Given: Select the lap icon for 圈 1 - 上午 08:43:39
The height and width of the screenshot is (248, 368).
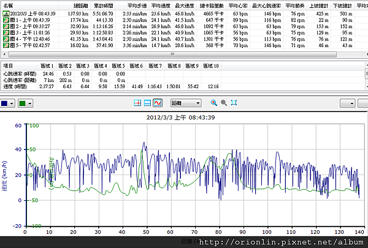Looking at the screenshot, I should coord(6,20).
